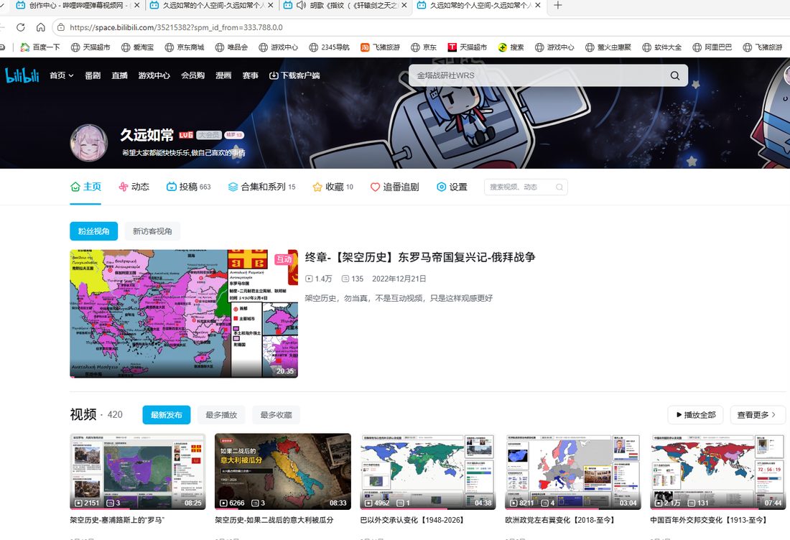790x540 pixels.
Task: Close the 胡歌《指纹》 browser tab
Action: click(404, 6)
